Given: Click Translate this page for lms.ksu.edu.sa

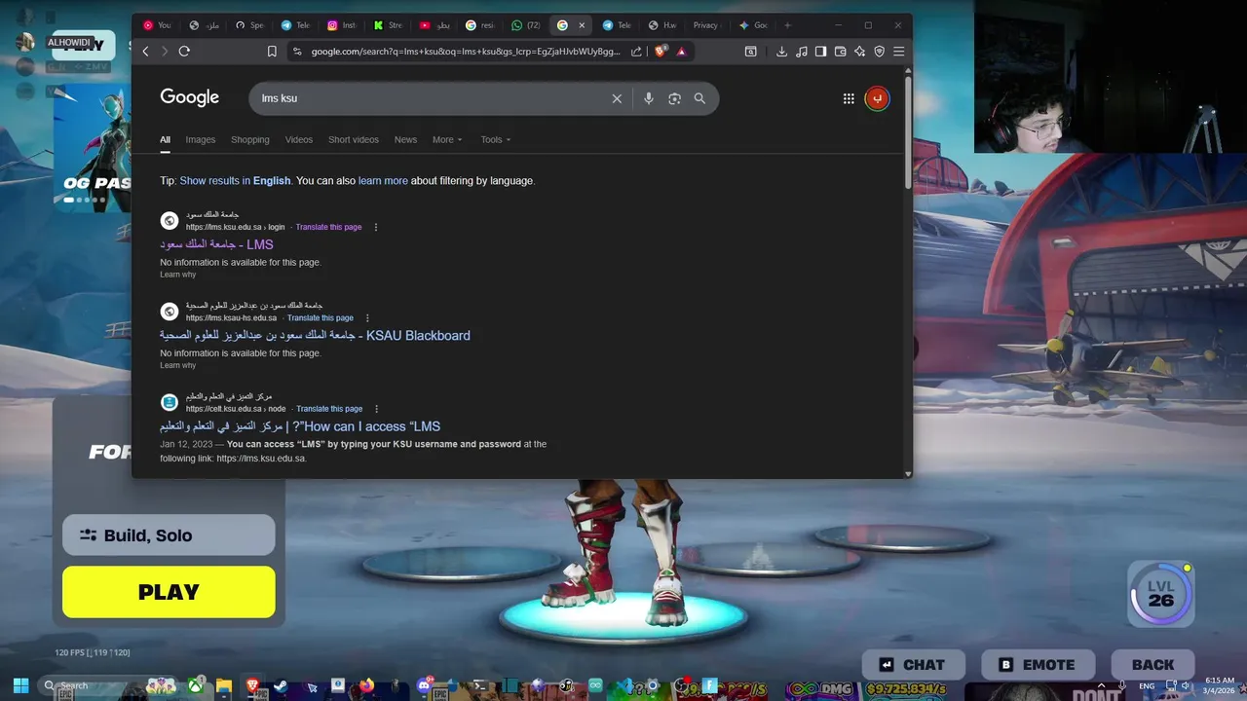Looking at the screenshot, I should tap(328, 227).
